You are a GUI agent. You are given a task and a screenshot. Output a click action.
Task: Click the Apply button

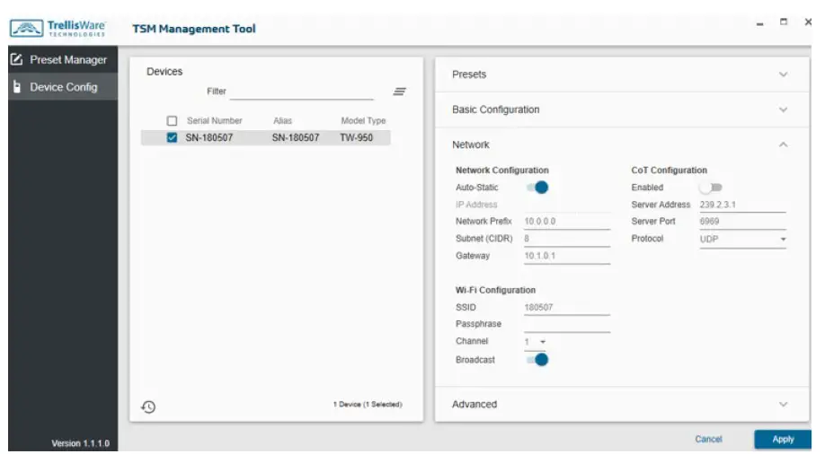[783, 440]
